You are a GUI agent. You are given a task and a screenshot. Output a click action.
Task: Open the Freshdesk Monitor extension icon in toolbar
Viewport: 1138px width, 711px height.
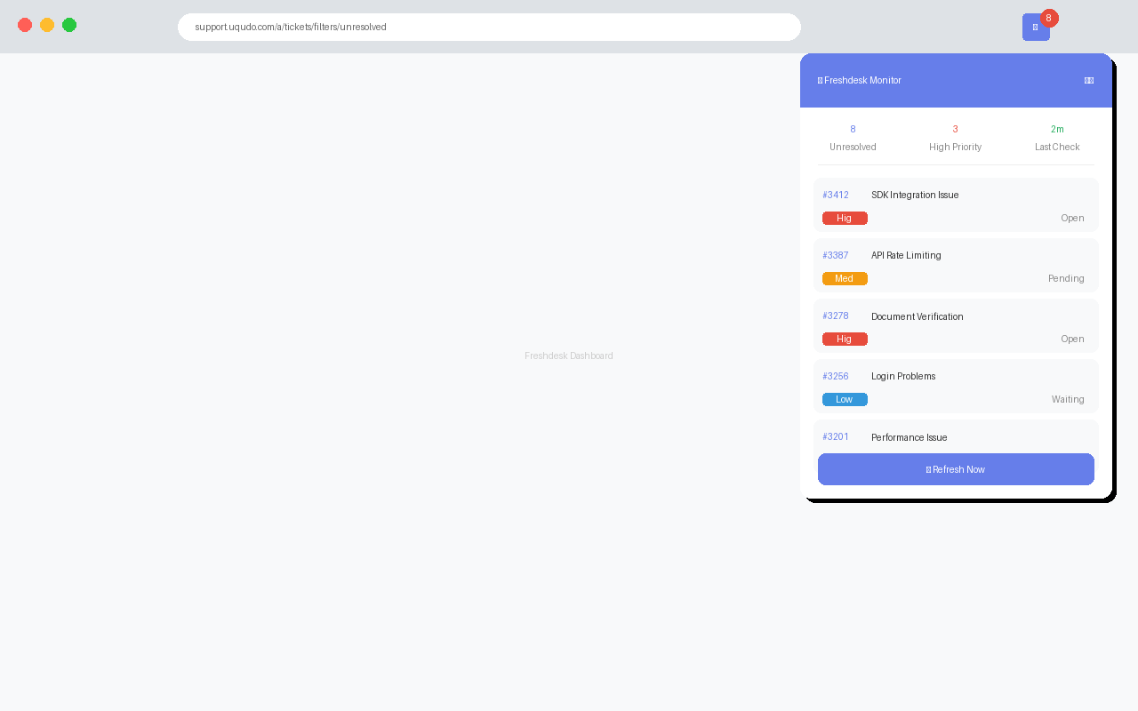[x=1036, y=27]
